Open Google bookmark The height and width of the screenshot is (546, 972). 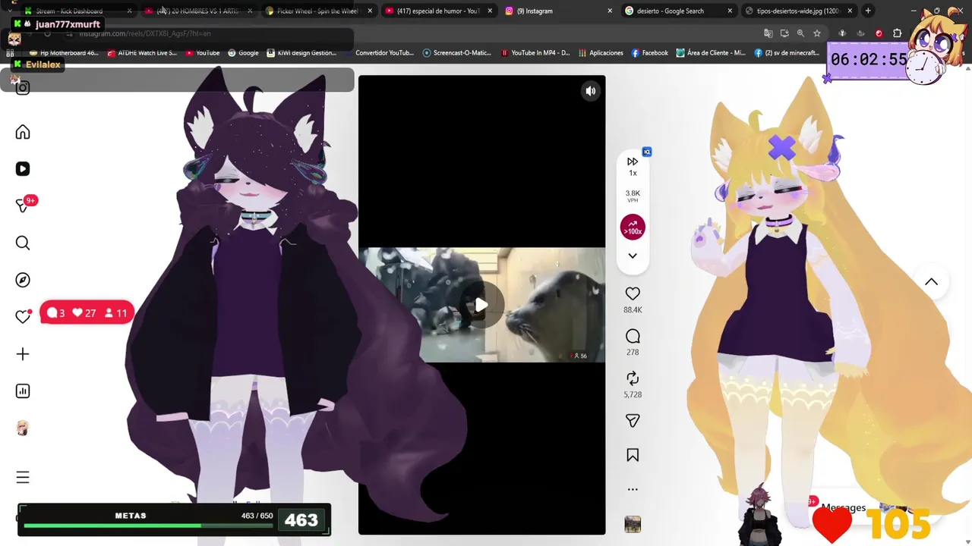point(243,53)
